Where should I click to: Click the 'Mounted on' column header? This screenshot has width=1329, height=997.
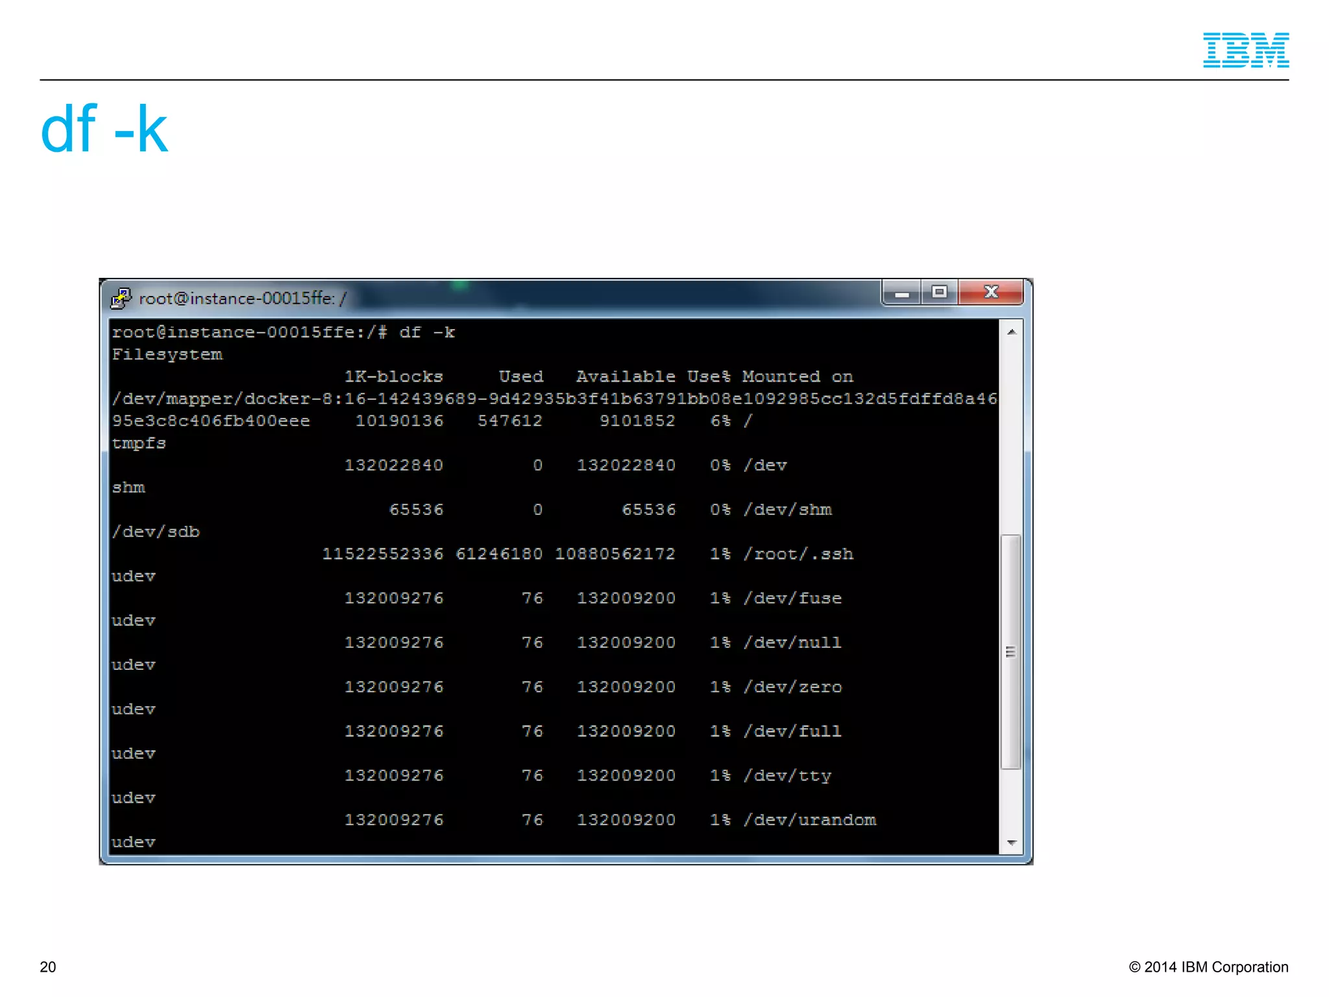[798, 376]
